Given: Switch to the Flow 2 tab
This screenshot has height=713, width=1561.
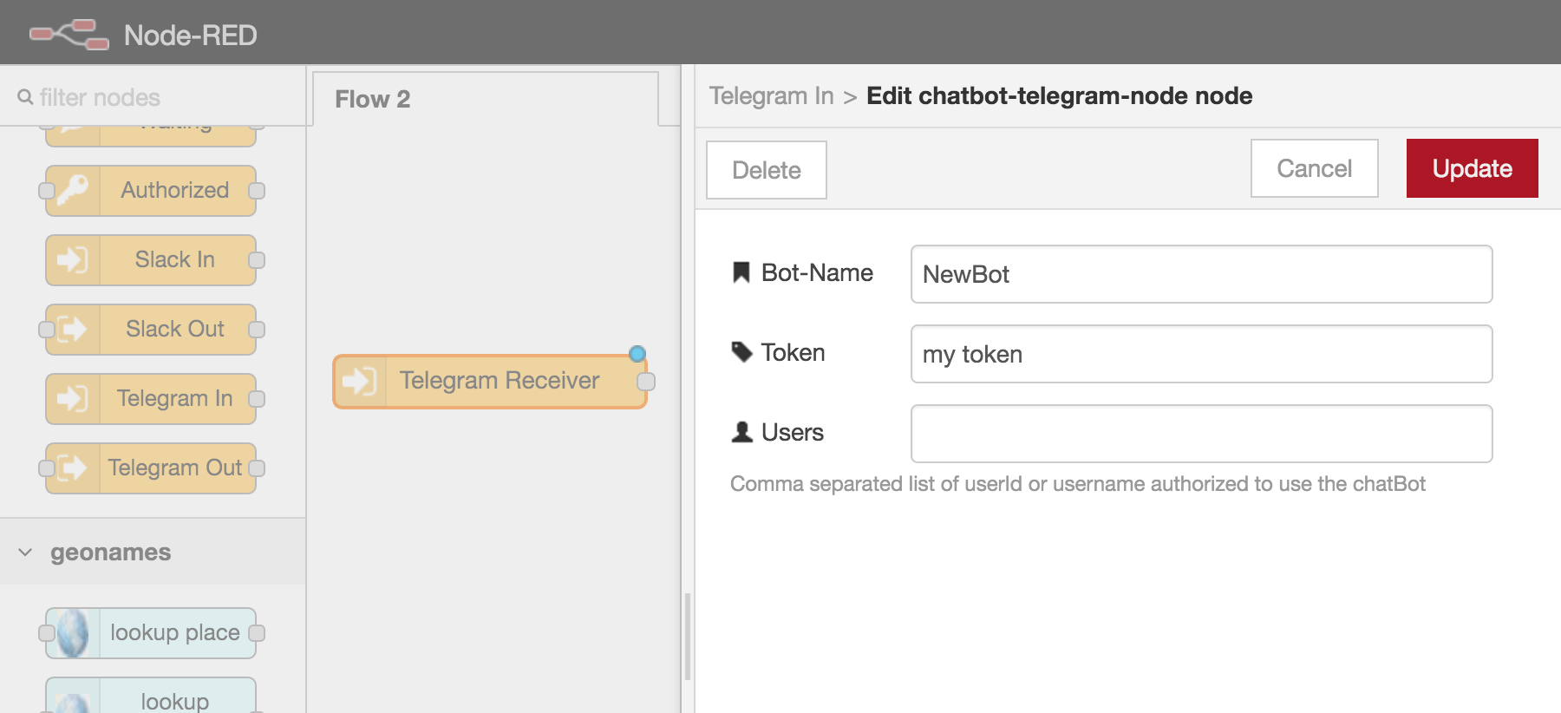Looking at the screenshot, I should click(x=486, y=99).
